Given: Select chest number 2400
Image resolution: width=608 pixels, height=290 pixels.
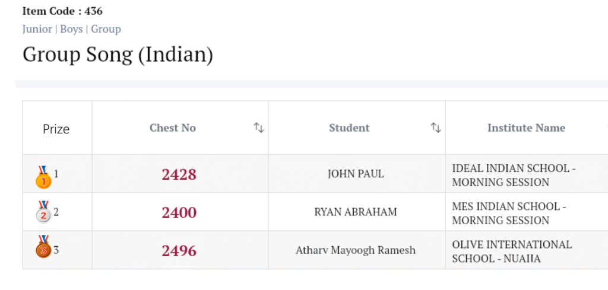Looking at the screenshot, I should (x=179, y=212).
